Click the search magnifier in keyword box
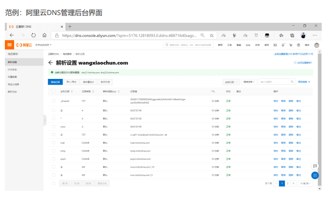Screen dimensions: 329x198 292,82
